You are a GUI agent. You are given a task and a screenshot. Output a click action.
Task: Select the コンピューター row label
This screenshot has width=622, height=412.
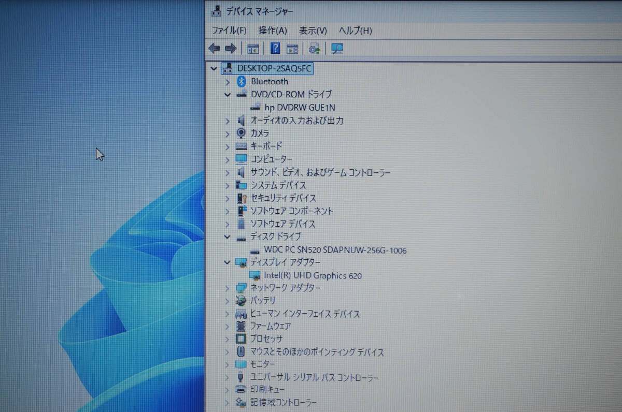point(272,159)
